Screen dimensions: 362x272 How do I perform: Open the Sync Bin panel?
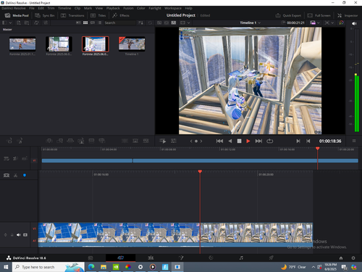pyautogui.click(x=45, y=15)
